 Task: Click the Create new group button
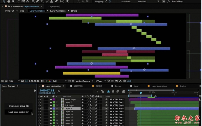[x=19, y=106]
